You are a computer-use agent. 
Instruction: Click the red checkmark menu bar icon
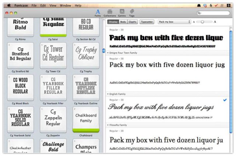216,6
